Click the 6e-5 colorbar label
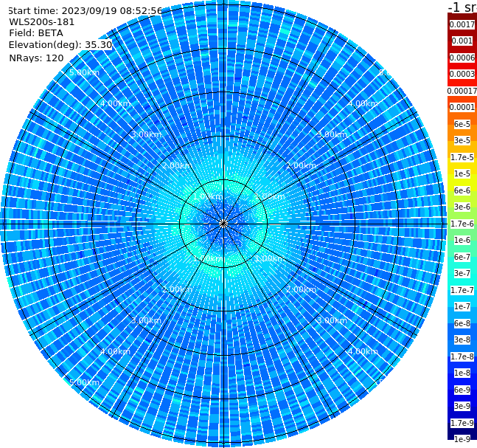Screen dimensions: 477x448 (462, 124)
